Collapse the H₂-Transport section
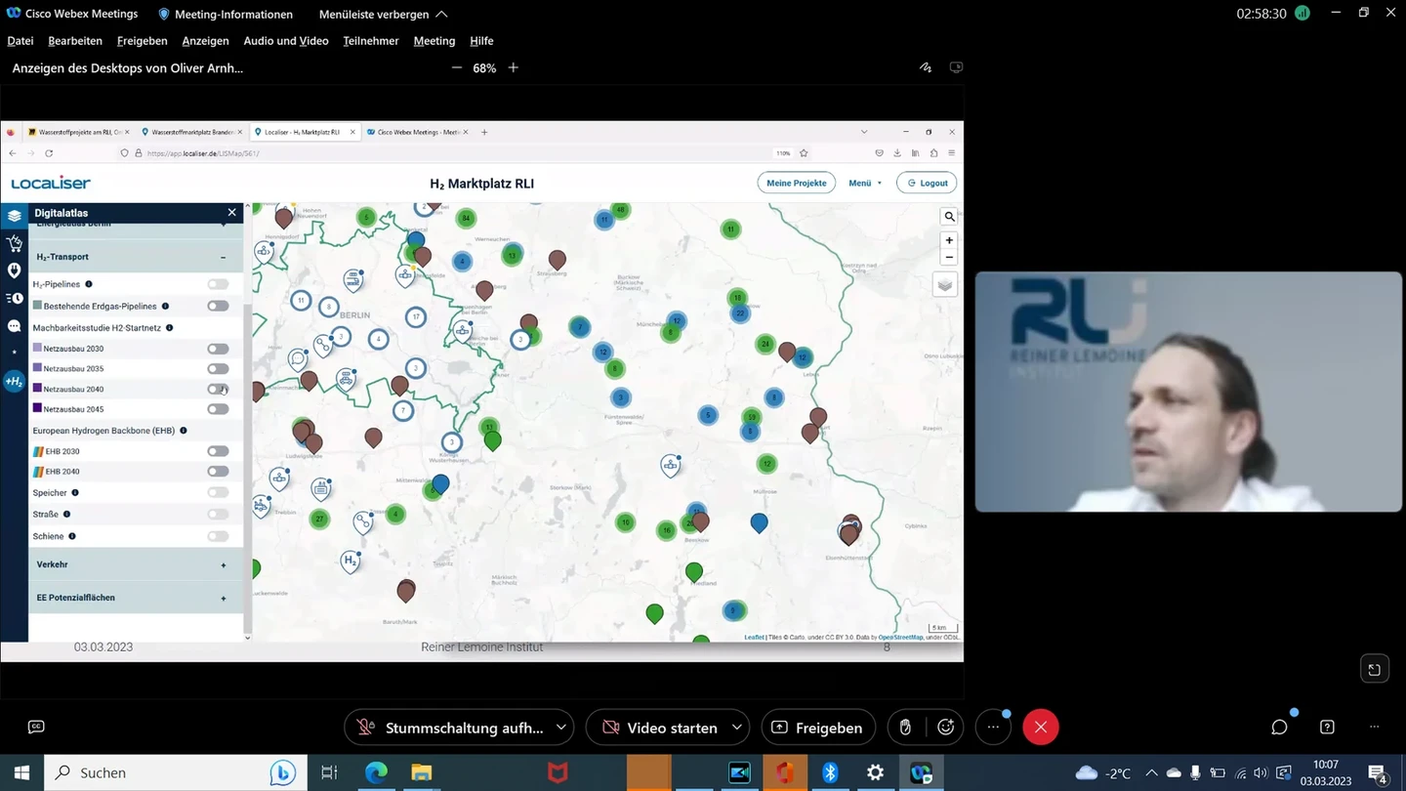The image size is (1406, 791). point(224,257)
